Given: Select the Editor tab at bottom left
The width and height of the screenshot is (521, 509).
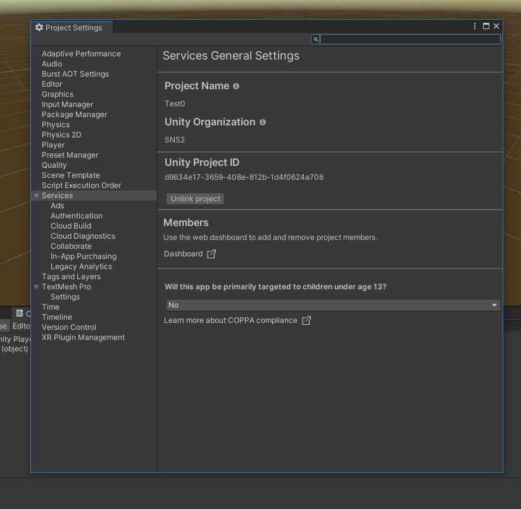Looking at the screenshot, I should point(22,326).
